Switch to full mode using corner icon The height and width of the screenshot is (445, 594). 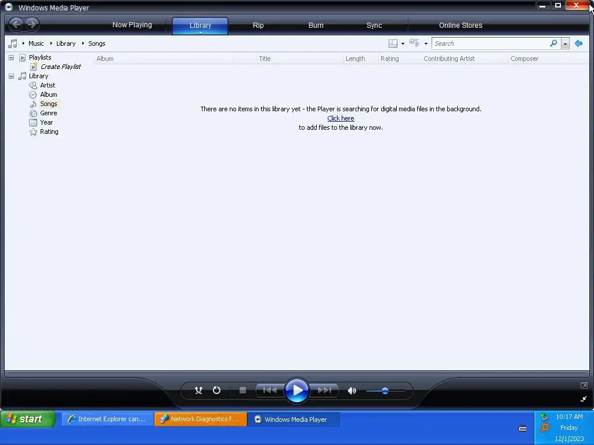pos(584,385)
